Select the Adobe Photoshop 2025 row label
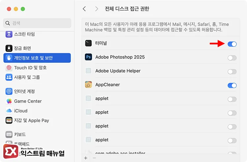The height and width of the screenshot is (162, 247). tap(120, 57)
